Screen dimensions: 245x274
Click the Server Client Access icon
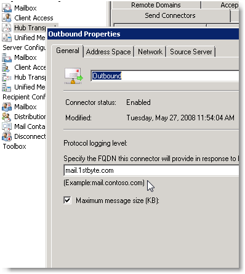6,67
